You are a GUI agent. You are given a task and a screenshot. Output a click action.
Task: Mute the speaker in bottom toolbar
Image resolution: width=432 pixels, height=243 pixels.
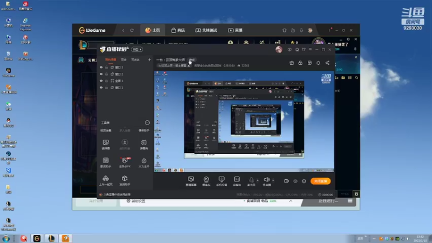[x=266, y=181]
